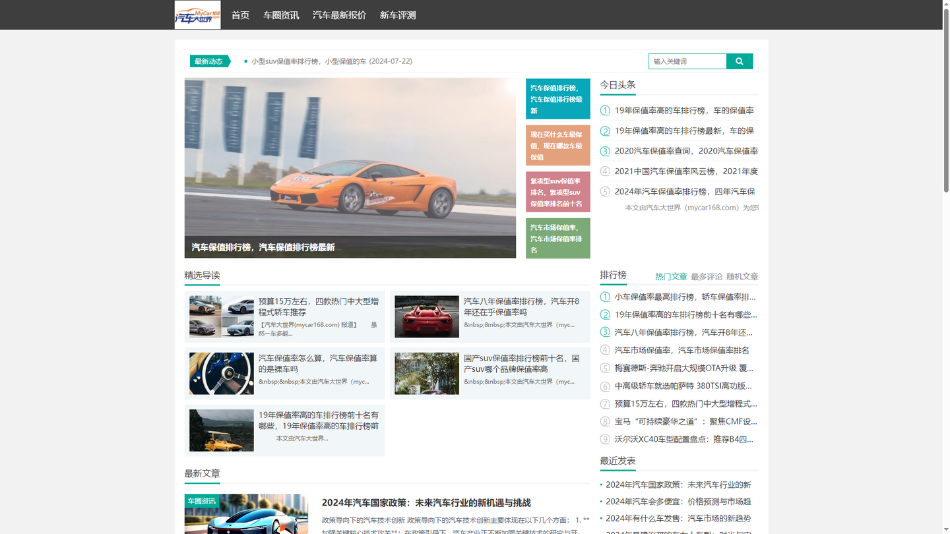This screenshot has height=534, width=950.
Task: Click the steering wheel thumbnail
Action: click(221, 373)
